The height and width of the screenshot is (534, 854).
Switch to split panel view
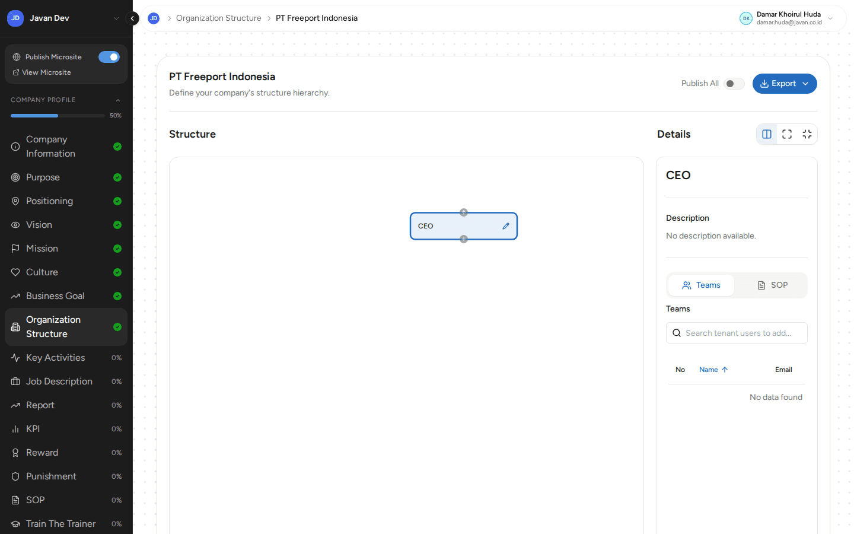click(x=767, y=134)
